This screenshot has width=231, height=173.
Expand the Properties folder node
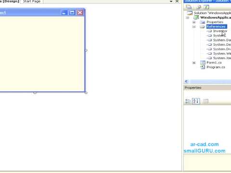coord(194,22)
